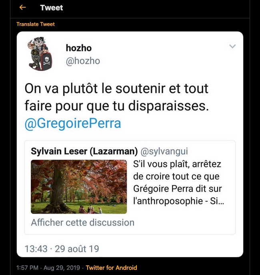Click the Translate Tweet link
The image size is (260, 275).
coord(36,24)
